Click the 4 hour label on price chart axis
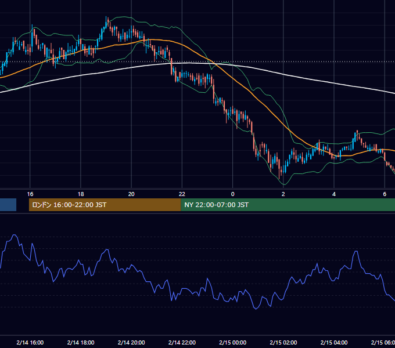Viewport: 395px width, 348px height. 334,194
